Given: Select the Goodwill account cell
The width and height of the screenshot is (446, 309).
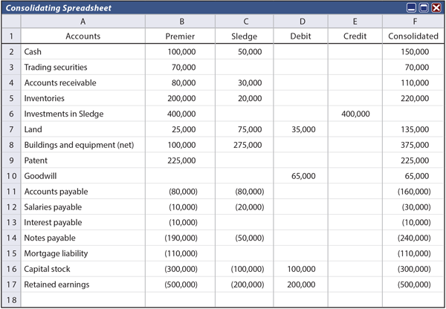Looking at the screenshot, I should pos(83,176).
